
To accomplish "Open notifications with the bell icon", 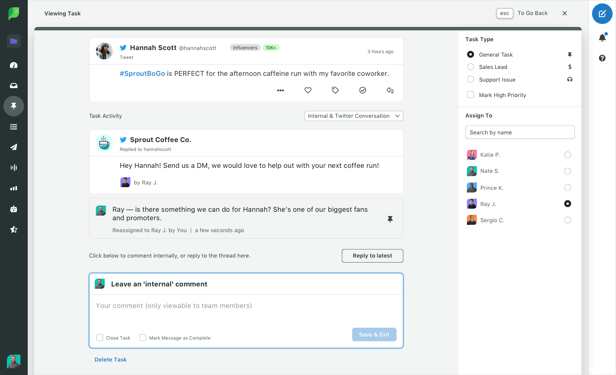I will [x=602, y=37].
